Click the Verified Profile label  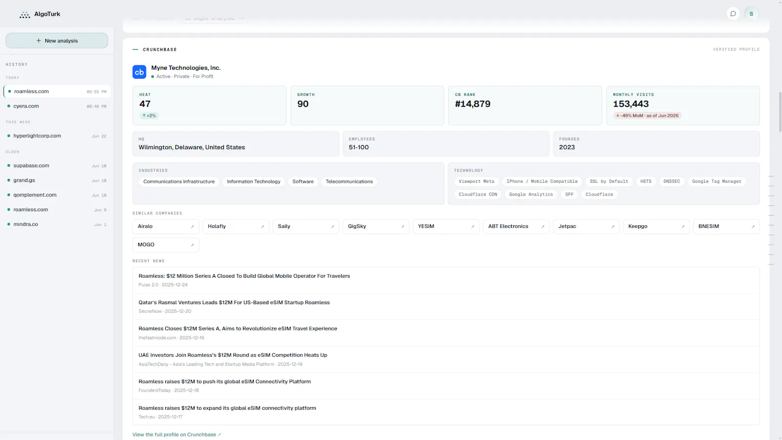coord(736,49)
